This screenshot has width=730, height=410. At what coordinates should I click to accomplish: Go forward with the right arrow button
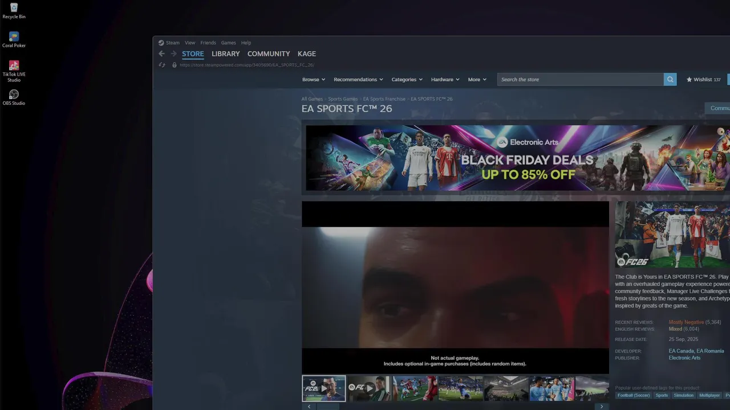click(x=174, y=54)
